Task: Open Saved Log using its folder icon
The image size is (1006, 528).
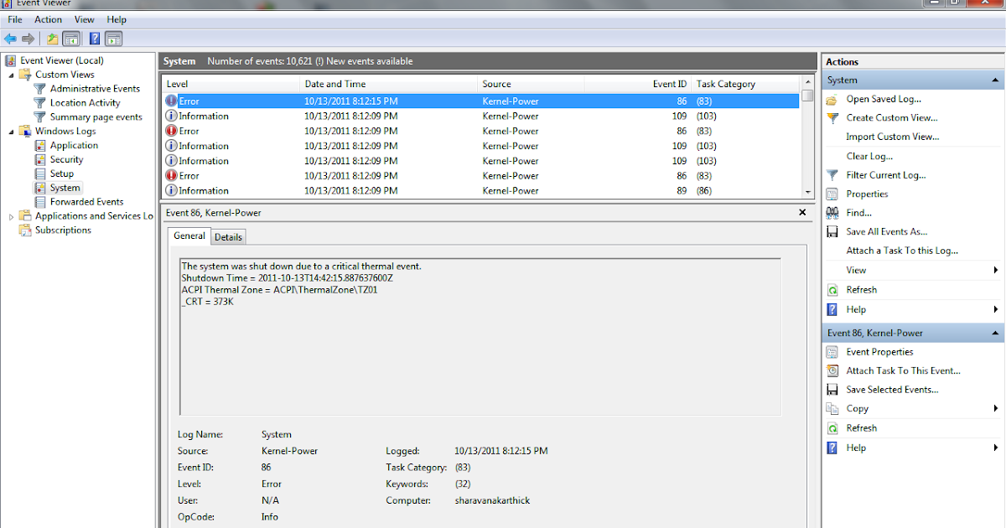Action: coord(833,99)
